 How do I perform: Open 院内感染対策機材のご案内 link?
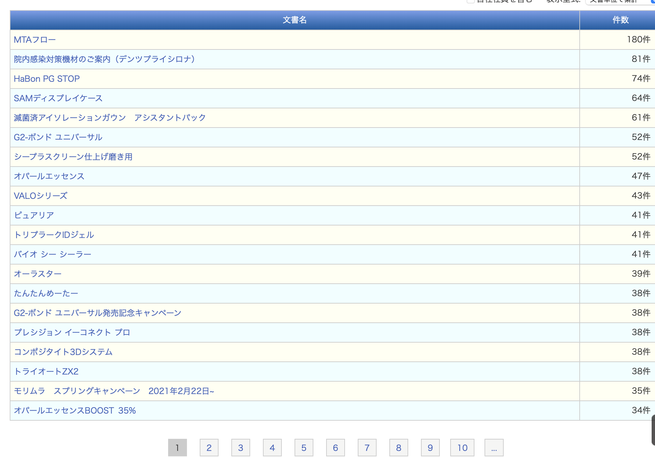(104, 59)
